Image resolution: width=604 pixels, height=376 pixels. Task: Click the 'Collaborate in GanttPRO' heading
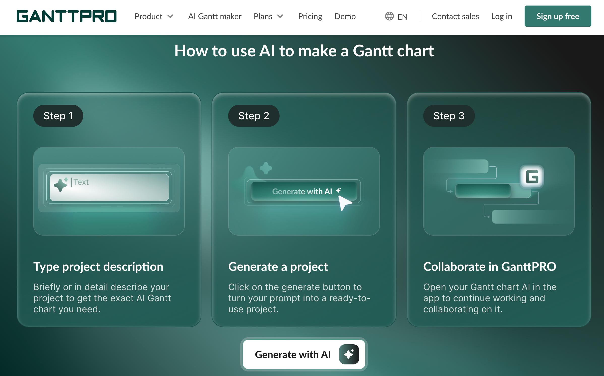(x=490, y=267)
